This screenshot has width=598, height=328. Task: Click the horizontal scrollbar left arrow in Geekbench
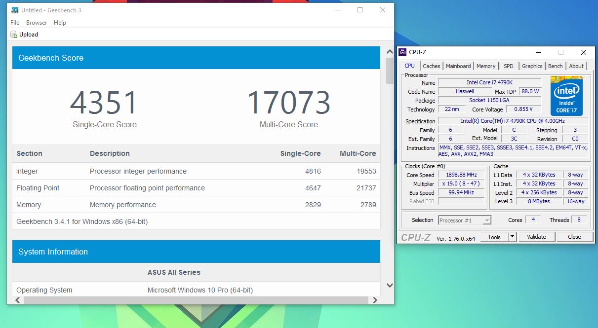(17, 300)
